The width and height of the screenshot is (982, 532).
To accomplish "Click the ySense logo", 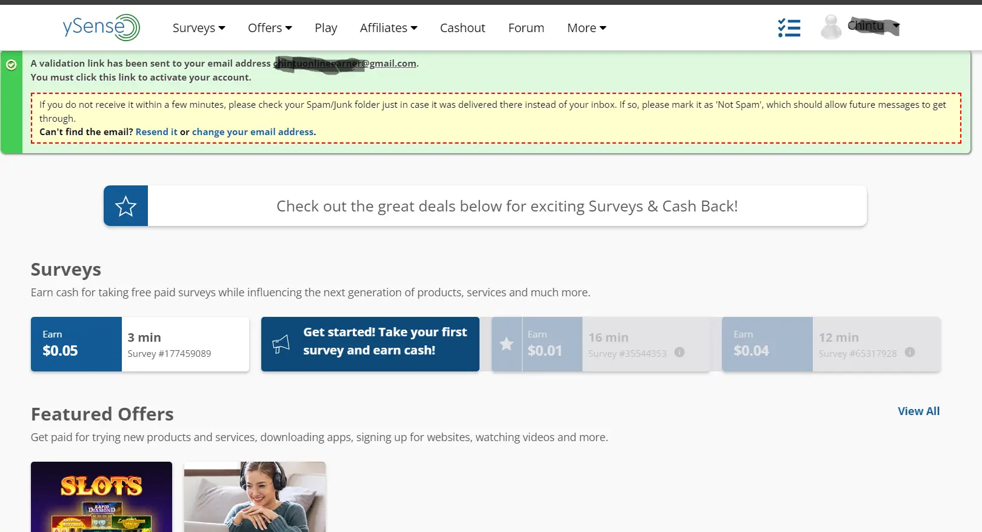I will (x=101, y=27).
